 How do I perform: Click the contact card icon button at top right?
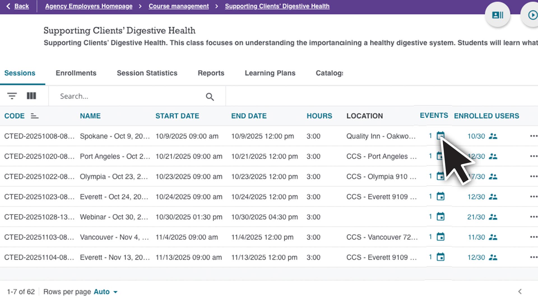pyautogui.click(x=498, y=15)
